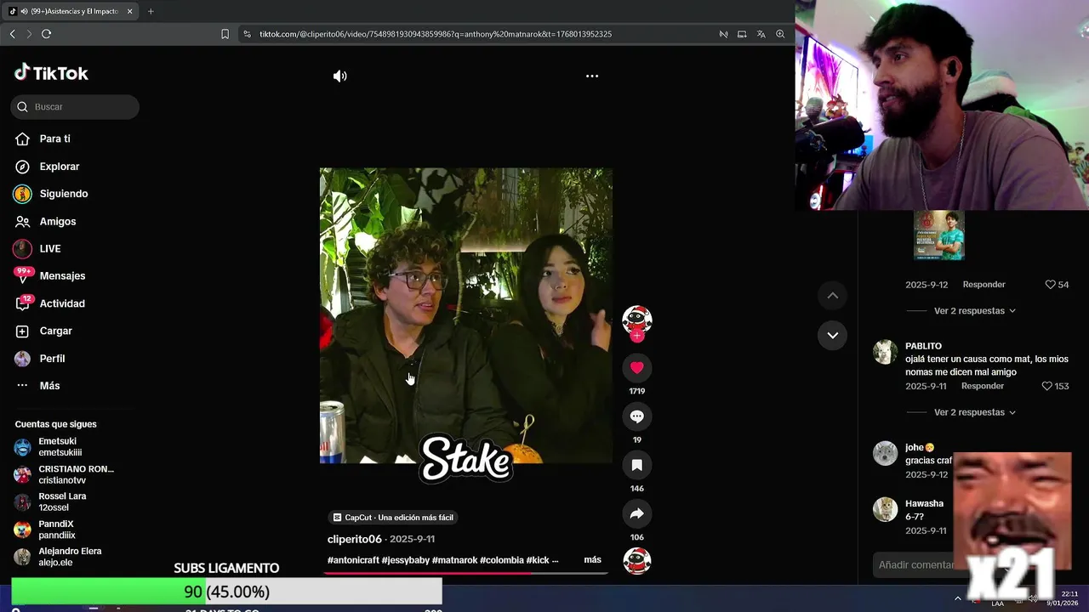Reload the TikTok page
Image resolution: width=1089 pixels, height=612 pixels.
tap(46, 34)
